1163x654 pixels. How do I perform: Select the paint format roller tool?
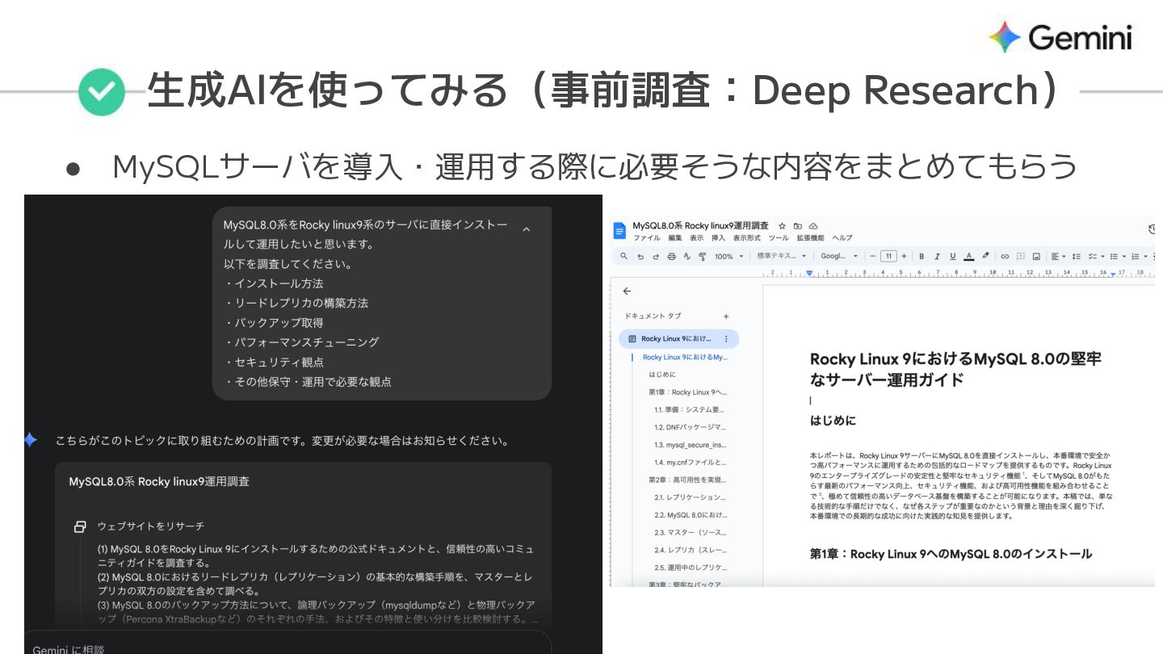703,257
